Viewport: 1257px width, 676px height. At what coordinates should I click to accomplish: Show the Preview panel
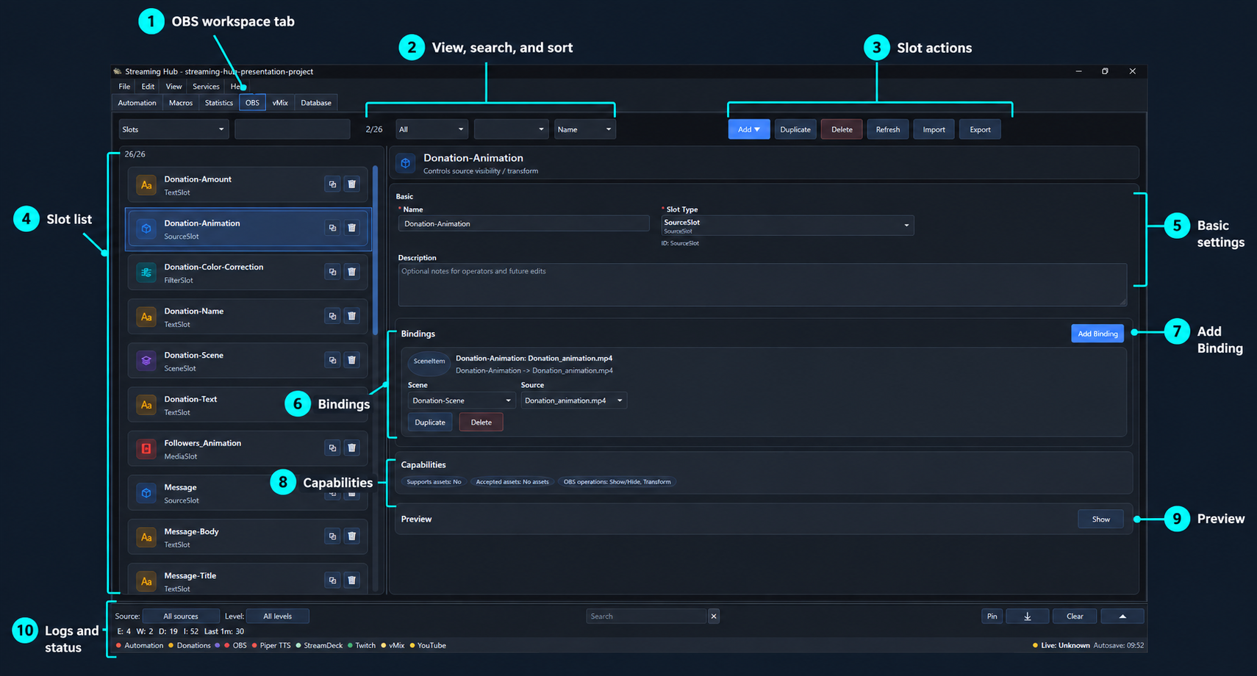pos(1101,519)
